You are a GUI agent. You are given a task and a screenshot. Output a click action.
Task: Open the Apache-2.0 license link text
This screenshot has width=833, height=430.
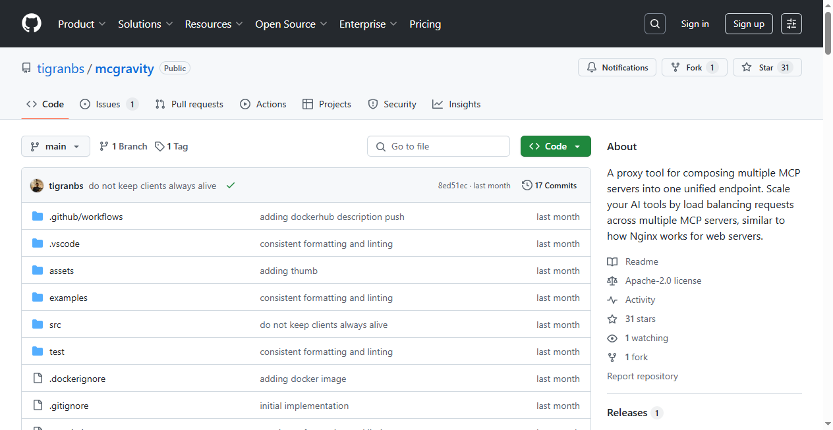click(x=663, y=281)
